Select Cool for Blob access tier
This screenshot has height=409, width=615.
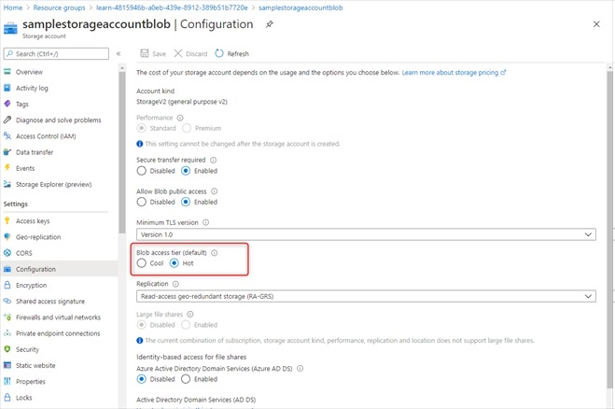(x=142, y=264)
